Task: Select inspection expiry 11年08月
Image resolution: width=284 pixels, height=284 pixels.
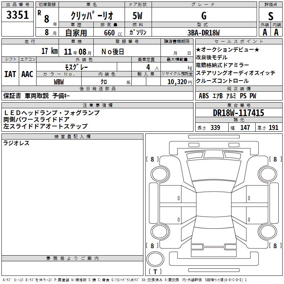Action: coord(78,52)
